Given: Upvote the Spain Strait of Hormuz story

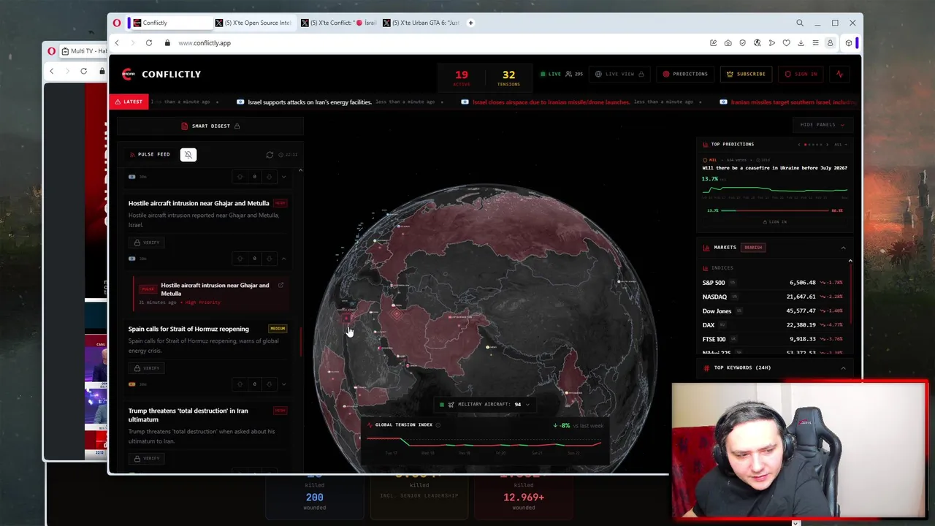Looking at the screenshot, I should point(240,384).
